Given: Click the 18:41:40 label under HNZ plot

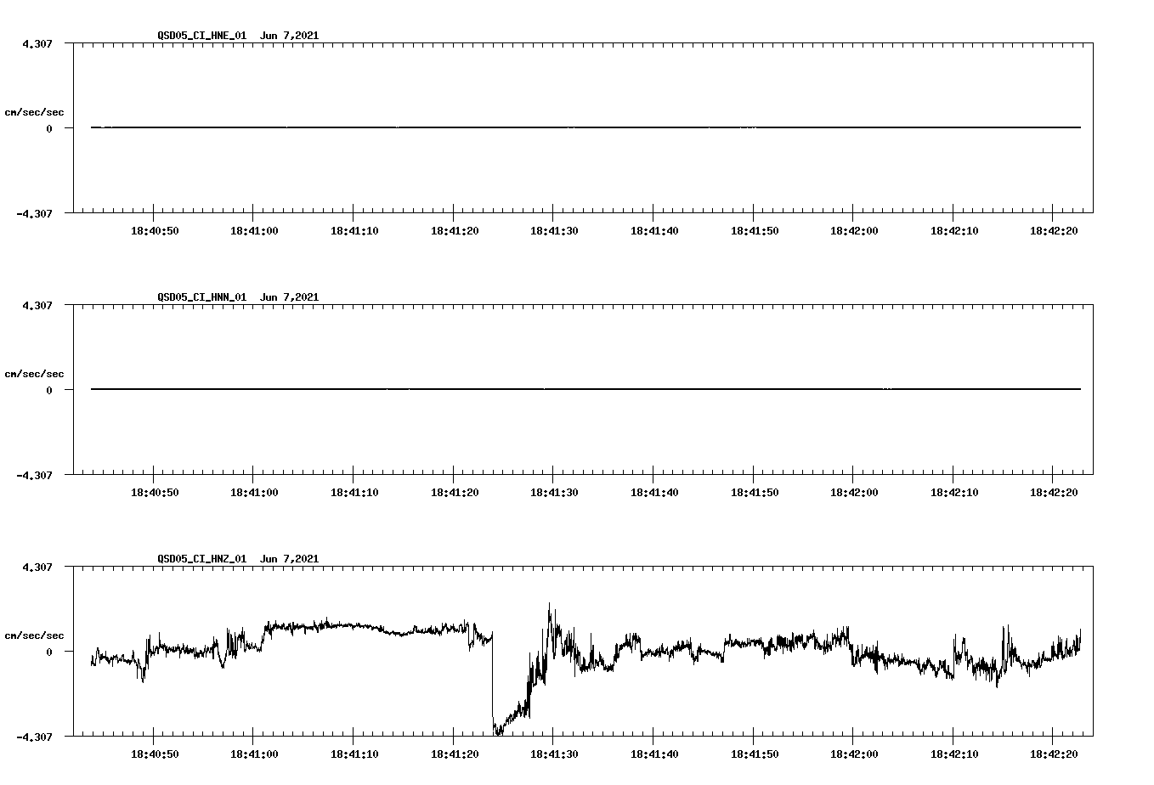Looking at the screenshot, I should tap(654, 754).
